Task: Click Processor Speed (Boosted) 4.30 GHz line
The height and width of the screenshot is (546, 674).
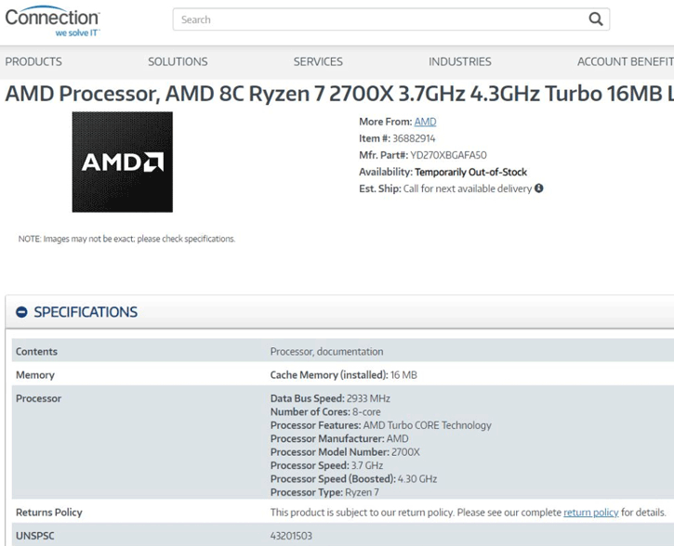Action: (x=354, y=479)
